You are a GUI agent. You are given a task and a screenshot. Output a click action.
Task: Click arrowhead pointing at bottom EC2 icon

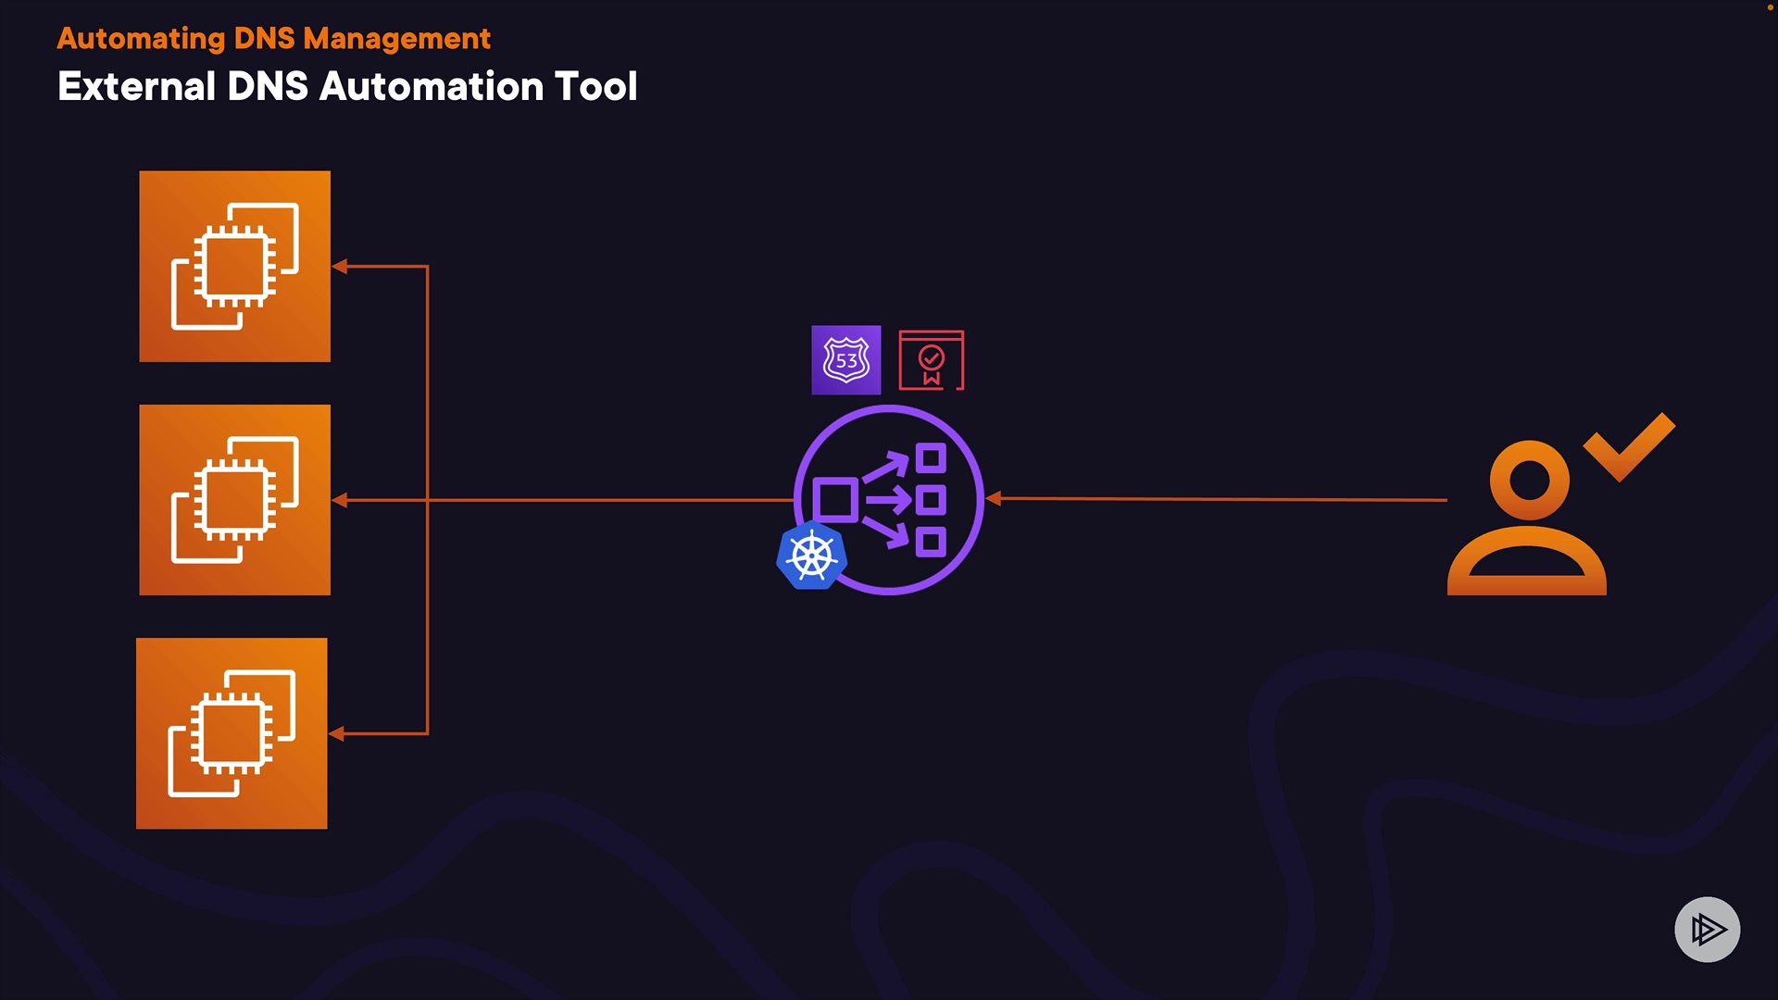click(337, 733)
